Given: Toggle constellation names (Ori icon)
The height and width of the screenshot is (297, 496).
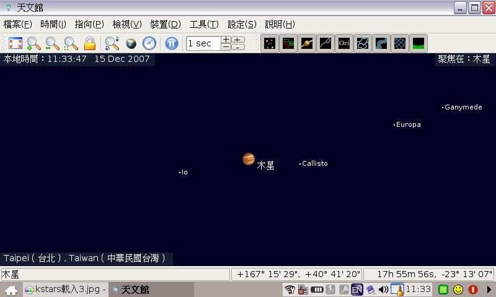Looking at the screenshot, I should pos(344,43).
